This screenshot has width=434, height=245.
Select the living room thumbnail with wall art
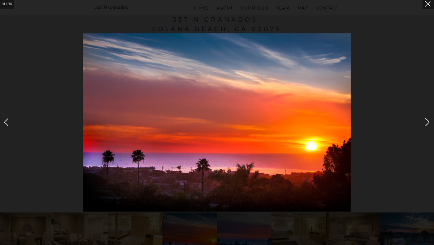tap(353, 229)
